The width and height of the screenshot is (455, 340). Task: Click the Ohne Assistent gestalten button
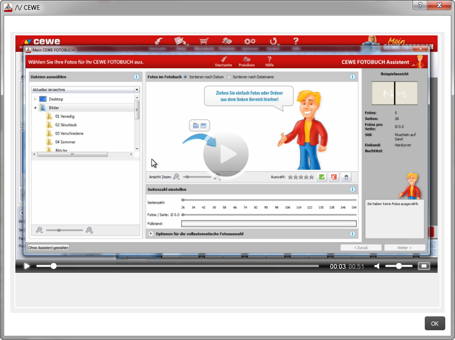click(x=48, y=248)
